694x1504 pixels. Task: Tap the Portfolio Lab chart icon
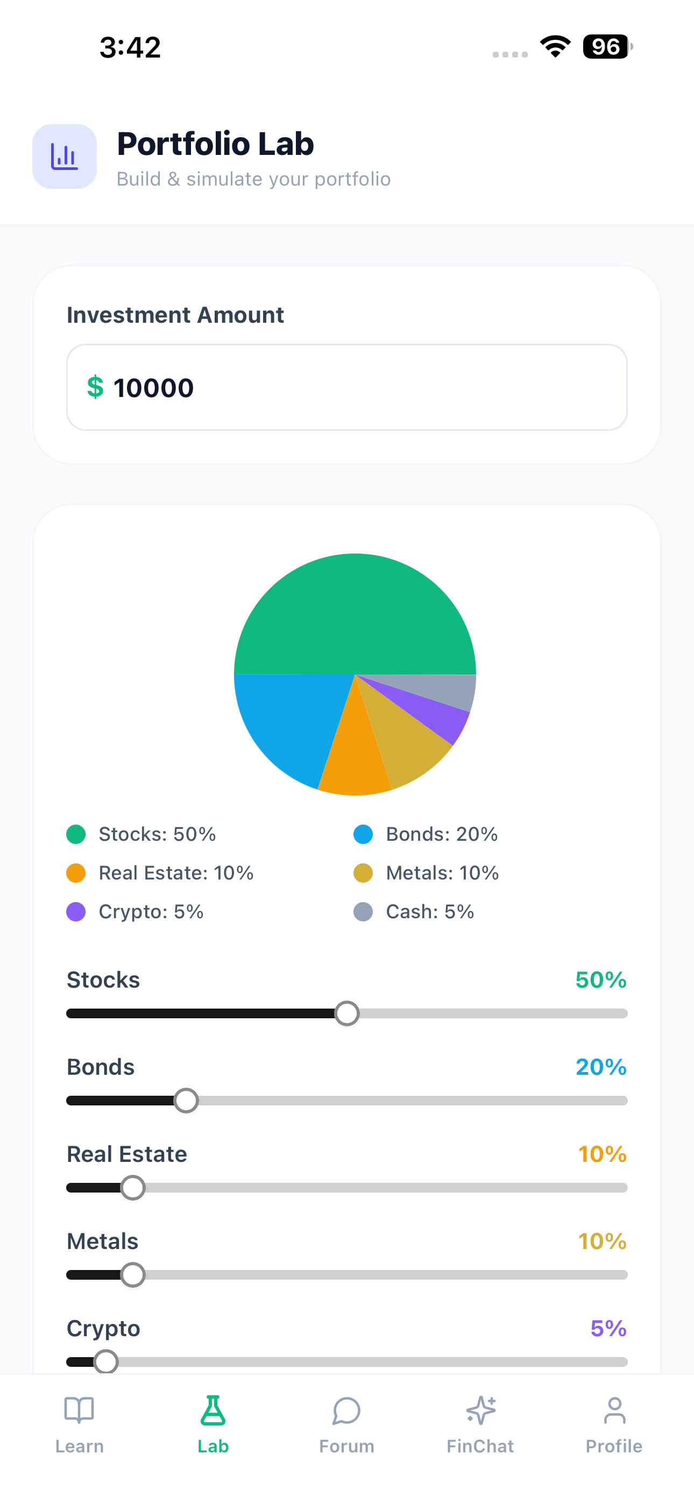pyautogui.click(x=64, y=157)
